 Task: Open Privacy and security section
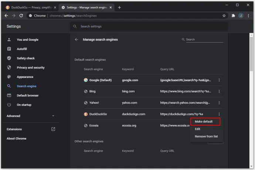tap(31, 68)
